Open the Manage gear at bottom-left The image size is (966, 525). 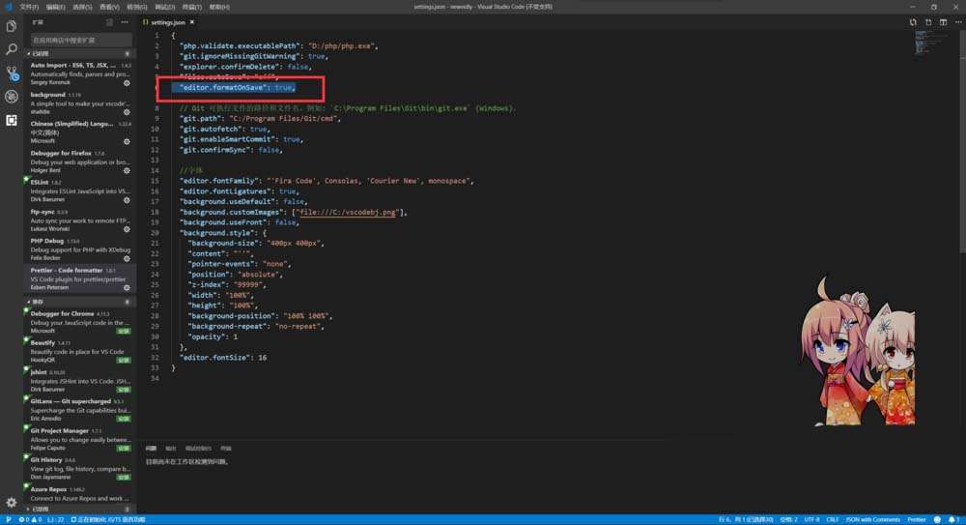(x=12, y=503)
